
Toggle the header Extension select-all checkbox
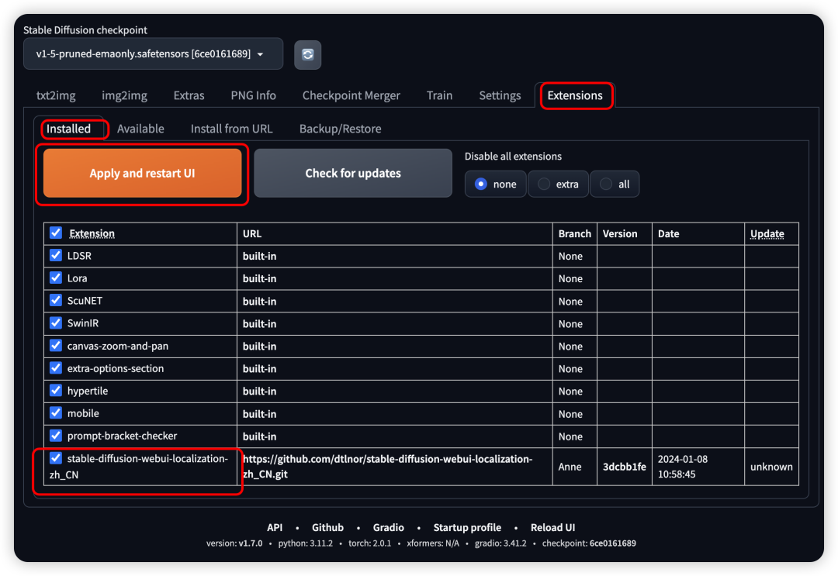coord(56,233)
